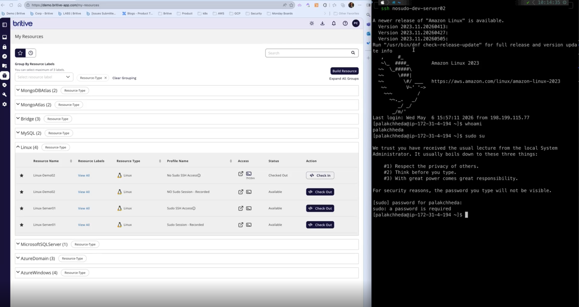Image resolution: width=579 pixels, height=307 pixels.
Task: Toggle favorite star on NO Sudo Session - Recorded row
Action: pos(21,192)
